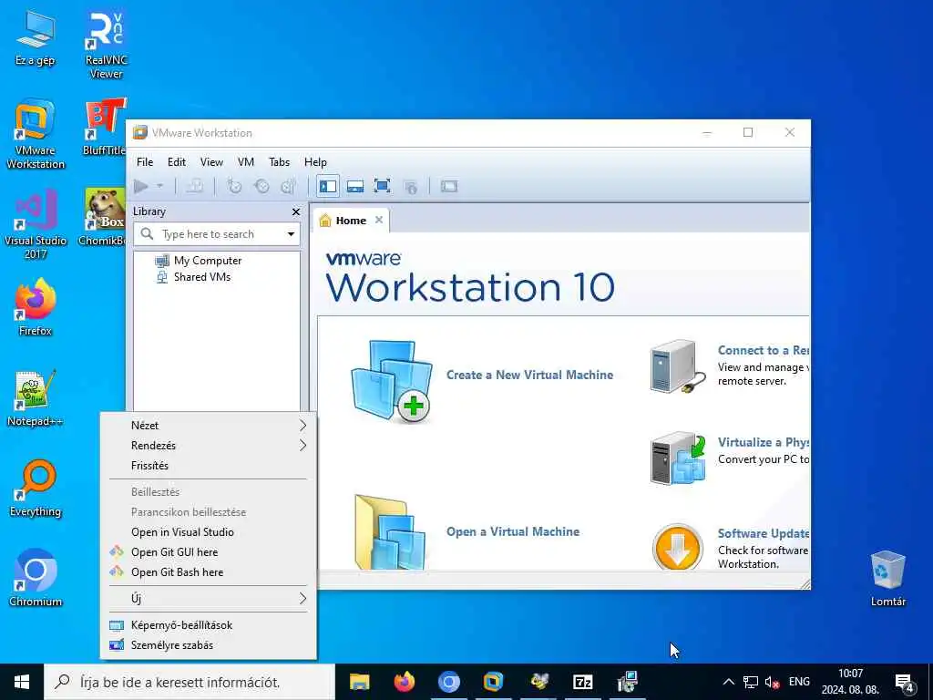Open the Library search dropdown arrow
The width and height of the screenshot is (933, 700).
point(291,234)
